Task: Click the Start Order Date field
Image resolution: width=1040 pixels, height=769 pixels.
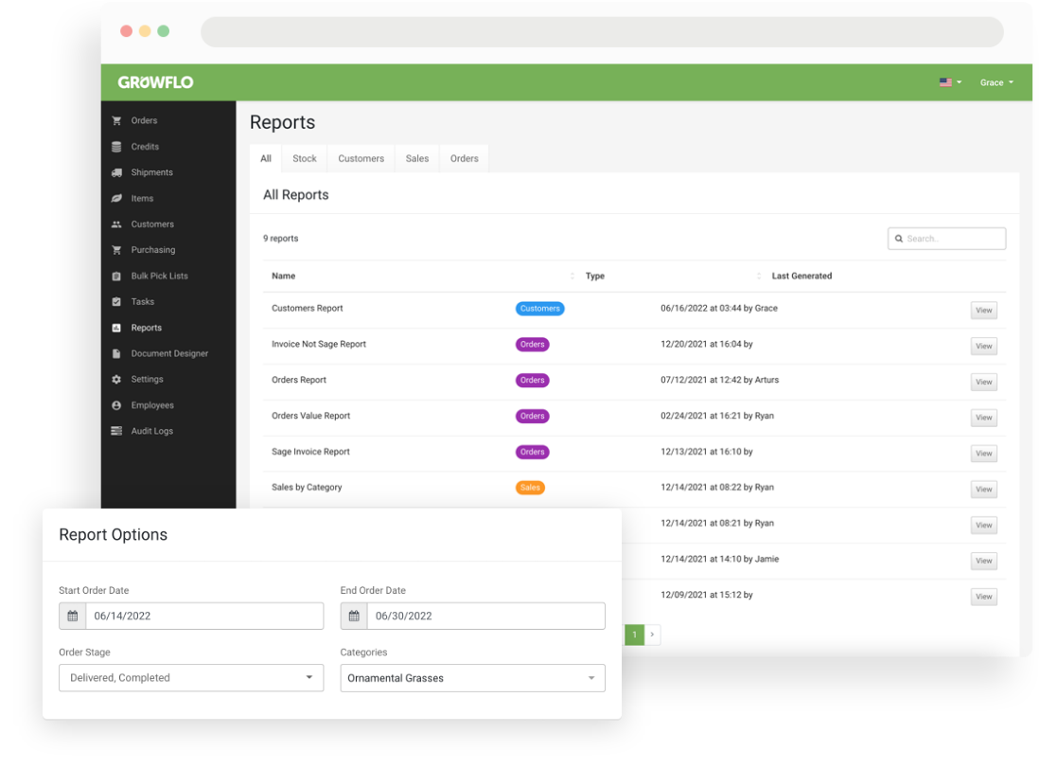Action: point(204,616)
